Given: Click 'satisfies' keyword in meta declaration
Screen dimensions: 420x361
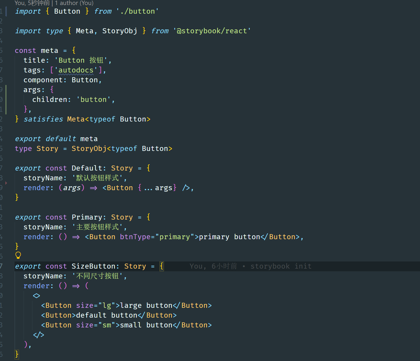Looking at the screenshot, I should 43,119.
